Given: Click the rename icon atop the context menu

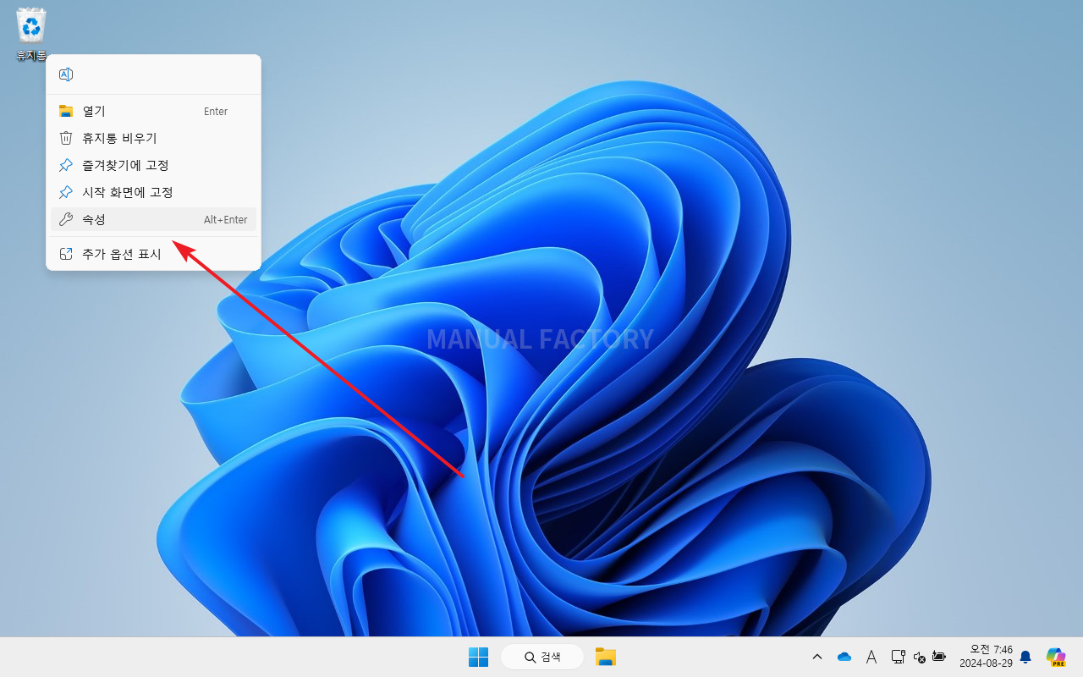Looking at the screenshot, I should [66, 74].
